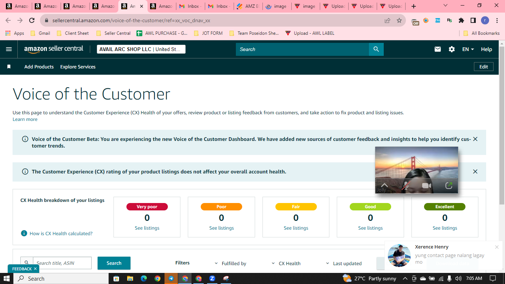See listings under Poor
Viewport: 505px width, 284px height.
click(221, 228)
